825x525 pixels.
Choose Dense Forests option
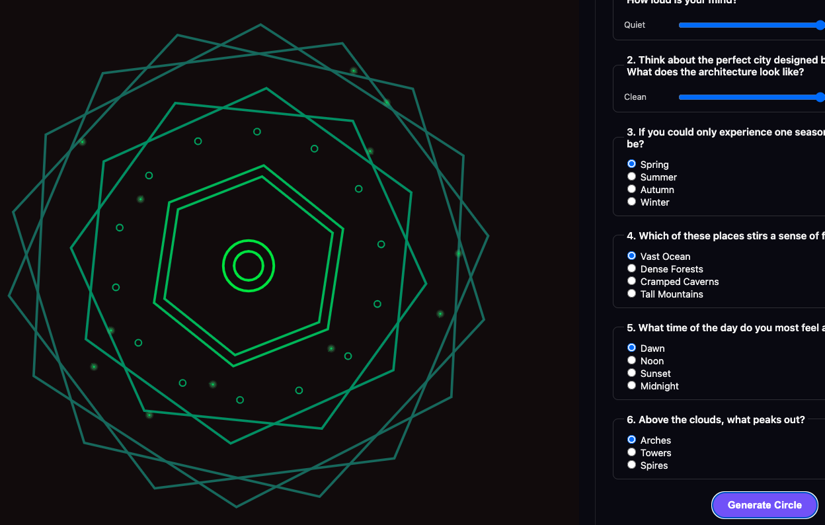(x=632, y=268)
